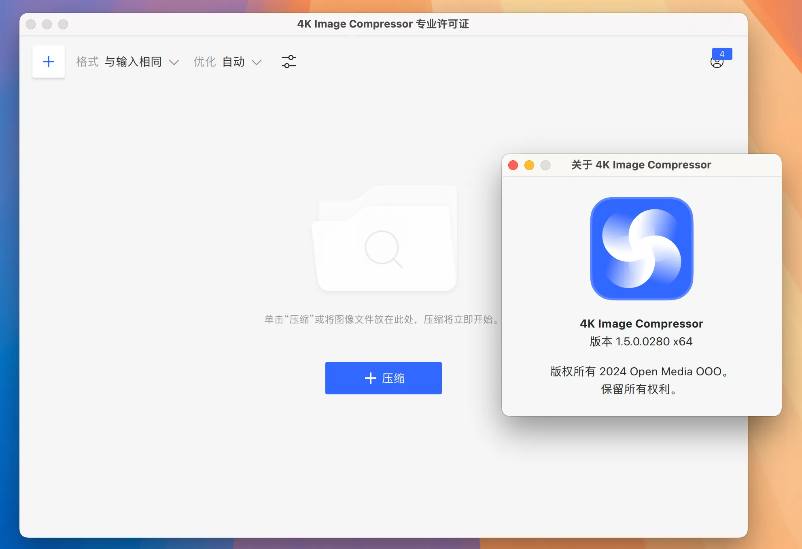Click the main window gray zoom button
802x549 pixels.
click(63, 24)
